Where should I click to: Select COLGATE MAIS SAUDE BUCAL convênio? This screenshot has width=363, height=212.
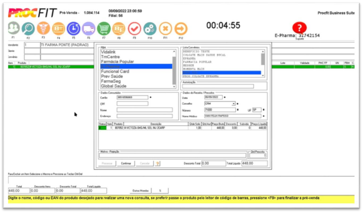pos(204,55)
